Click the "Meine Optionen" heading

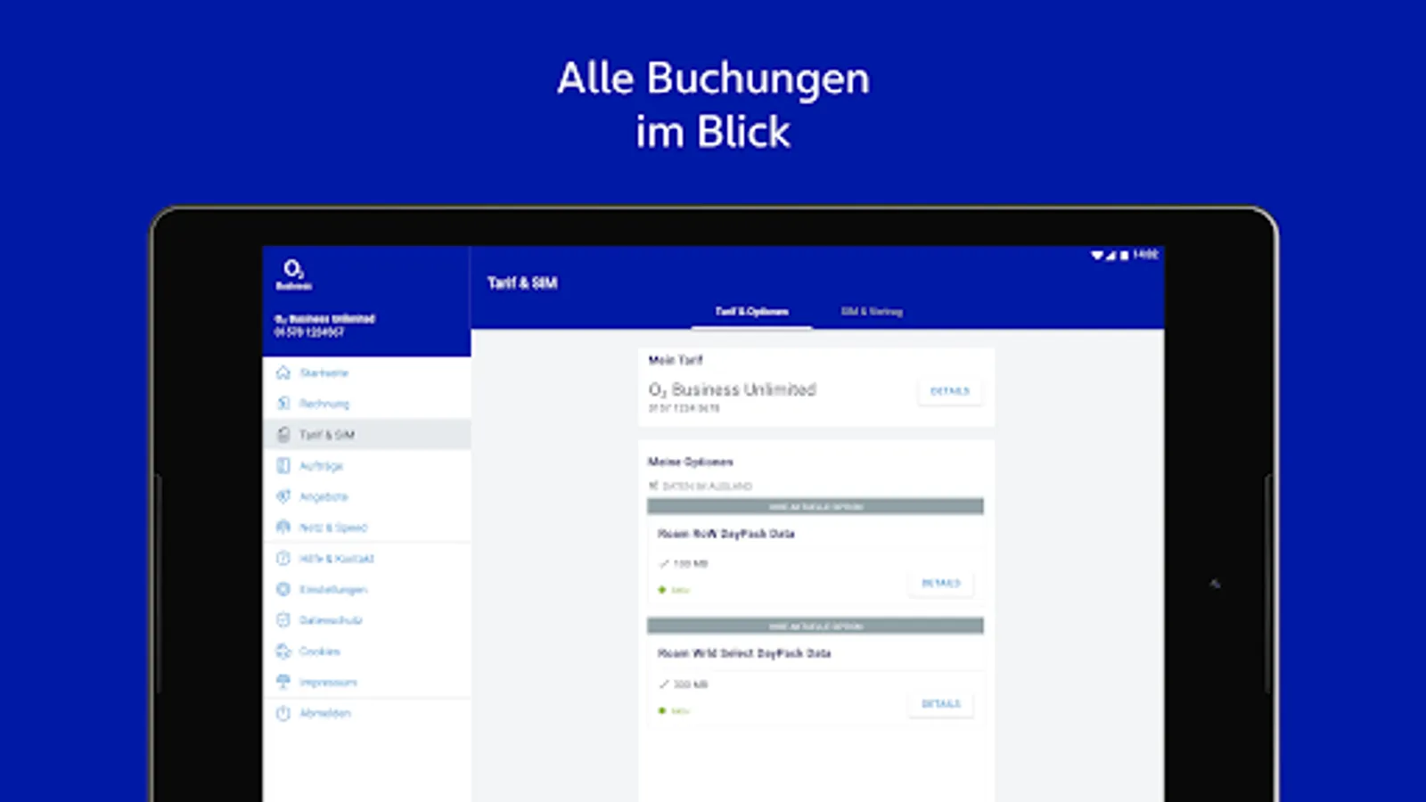[691, 462]
